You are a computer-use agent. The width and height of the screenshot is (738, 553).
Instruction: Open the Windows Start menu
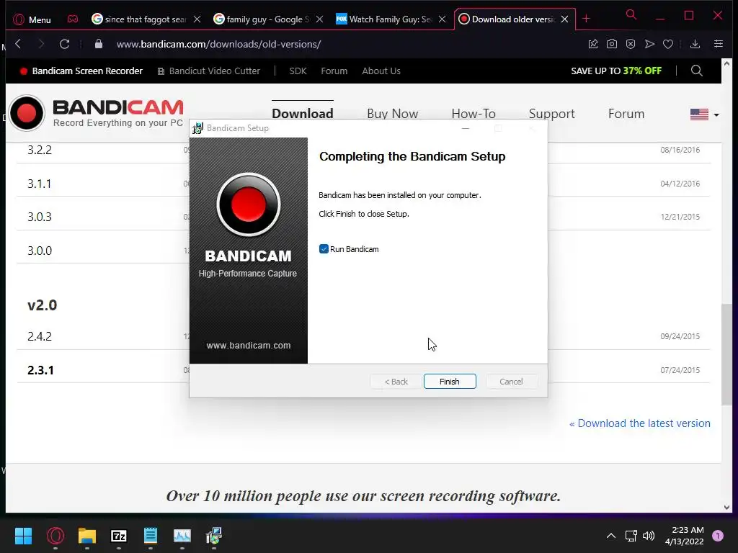point(23,536)
